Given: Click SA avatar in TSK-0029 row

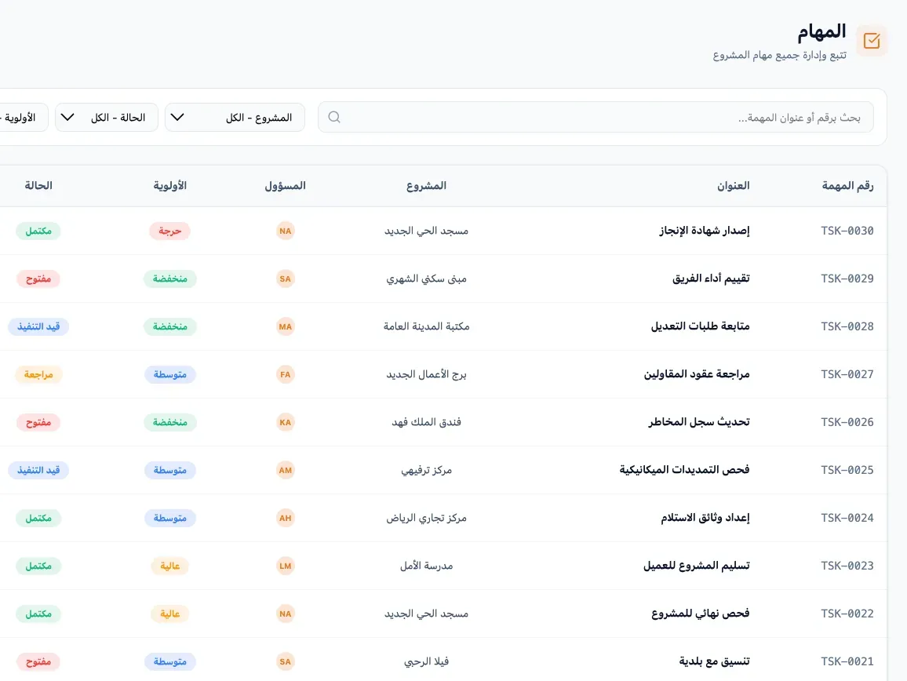Looking at the screenshot, I should [x=285, y=279].
